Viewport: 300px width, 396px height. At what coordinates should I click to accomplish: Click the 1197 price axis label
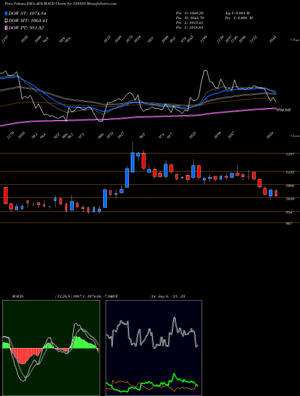click(290, 154)
